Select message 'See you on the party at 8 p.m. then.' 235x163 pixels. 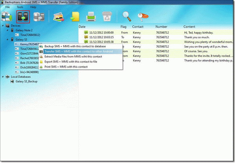click(206, 47)
